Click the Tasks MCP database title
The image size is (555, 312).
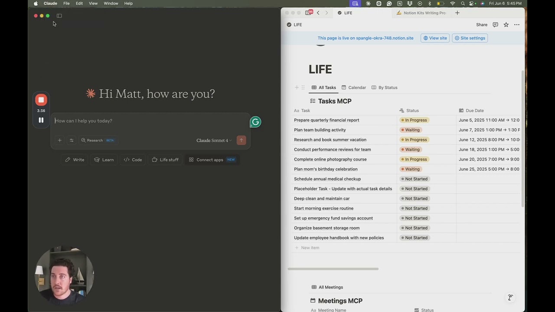[335, 101]
